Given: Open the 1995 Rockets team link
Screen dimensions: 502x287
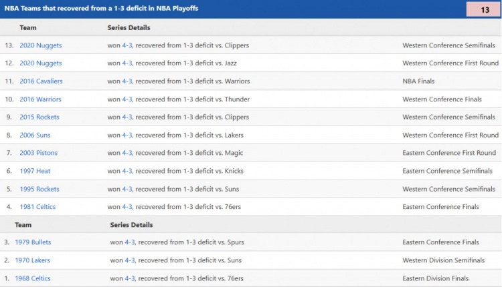Looking at the screenshot, I should (39, 189).
